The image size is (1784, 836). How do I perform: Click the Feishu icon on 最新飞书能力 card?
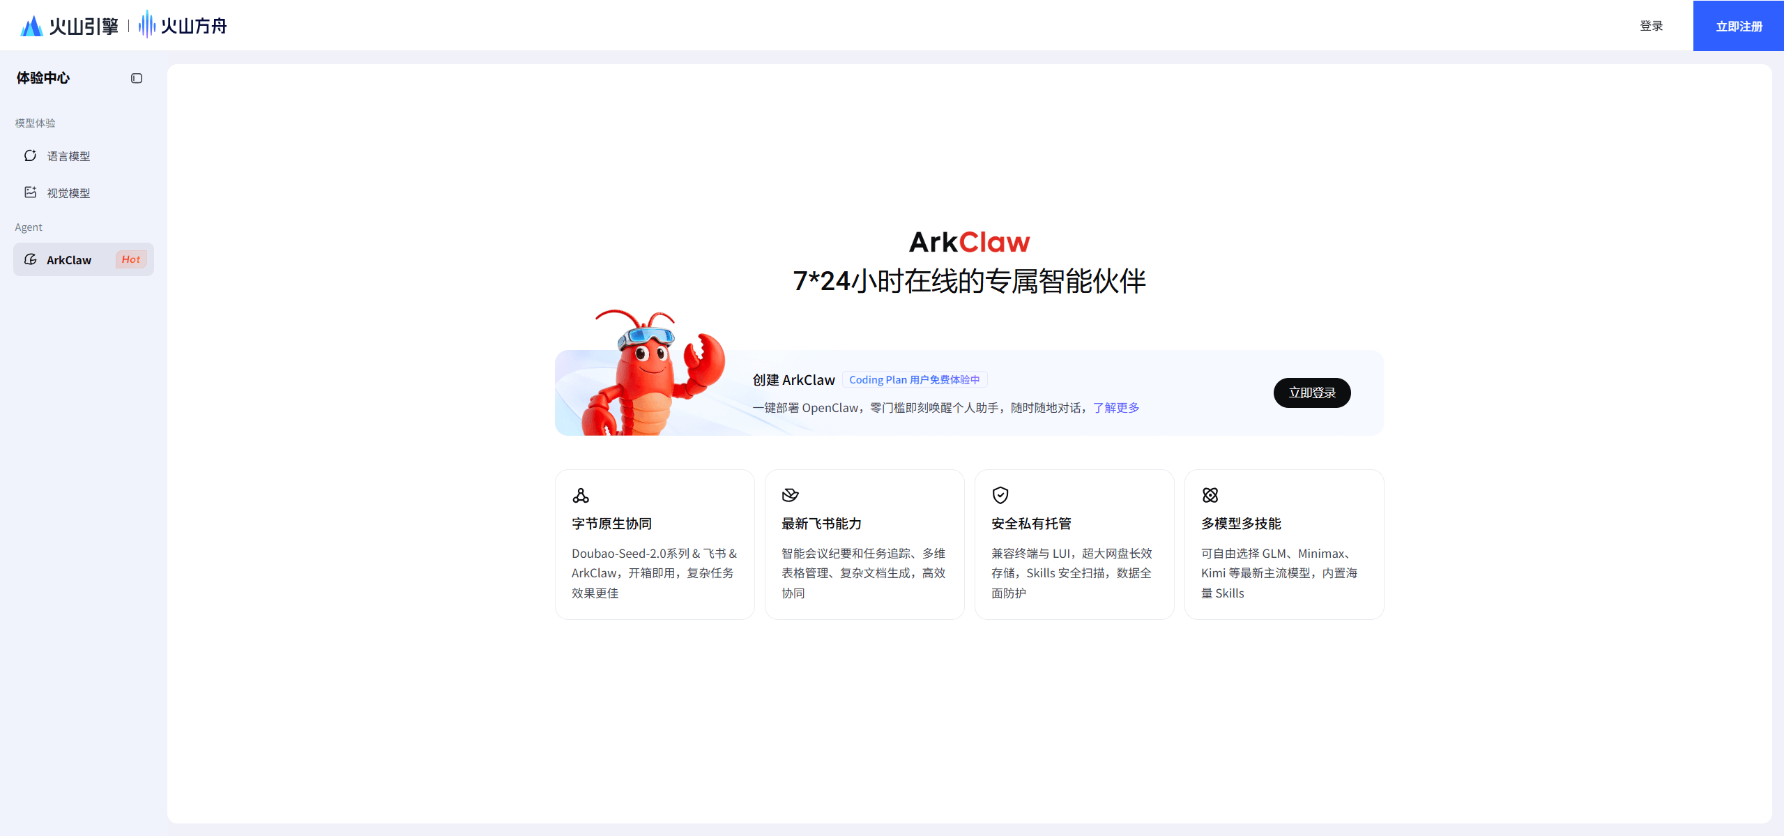click(791, 495)
